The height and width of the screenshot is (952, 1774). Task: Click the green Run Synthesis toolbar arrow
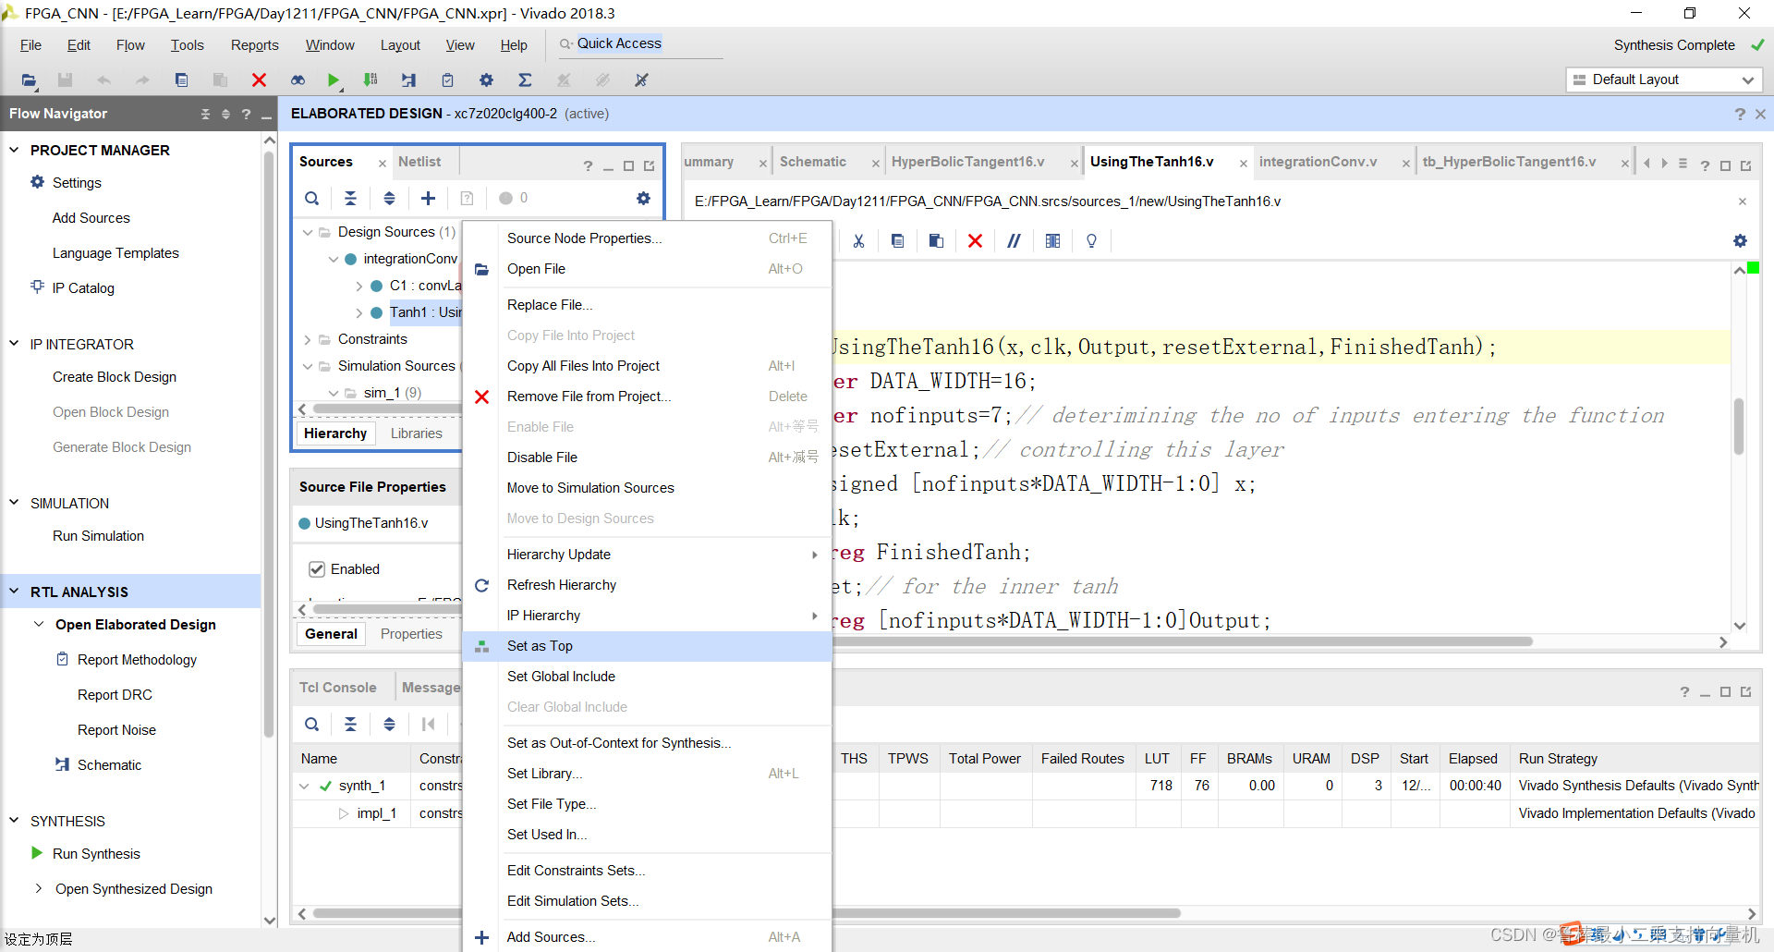(x=334, y=80)
